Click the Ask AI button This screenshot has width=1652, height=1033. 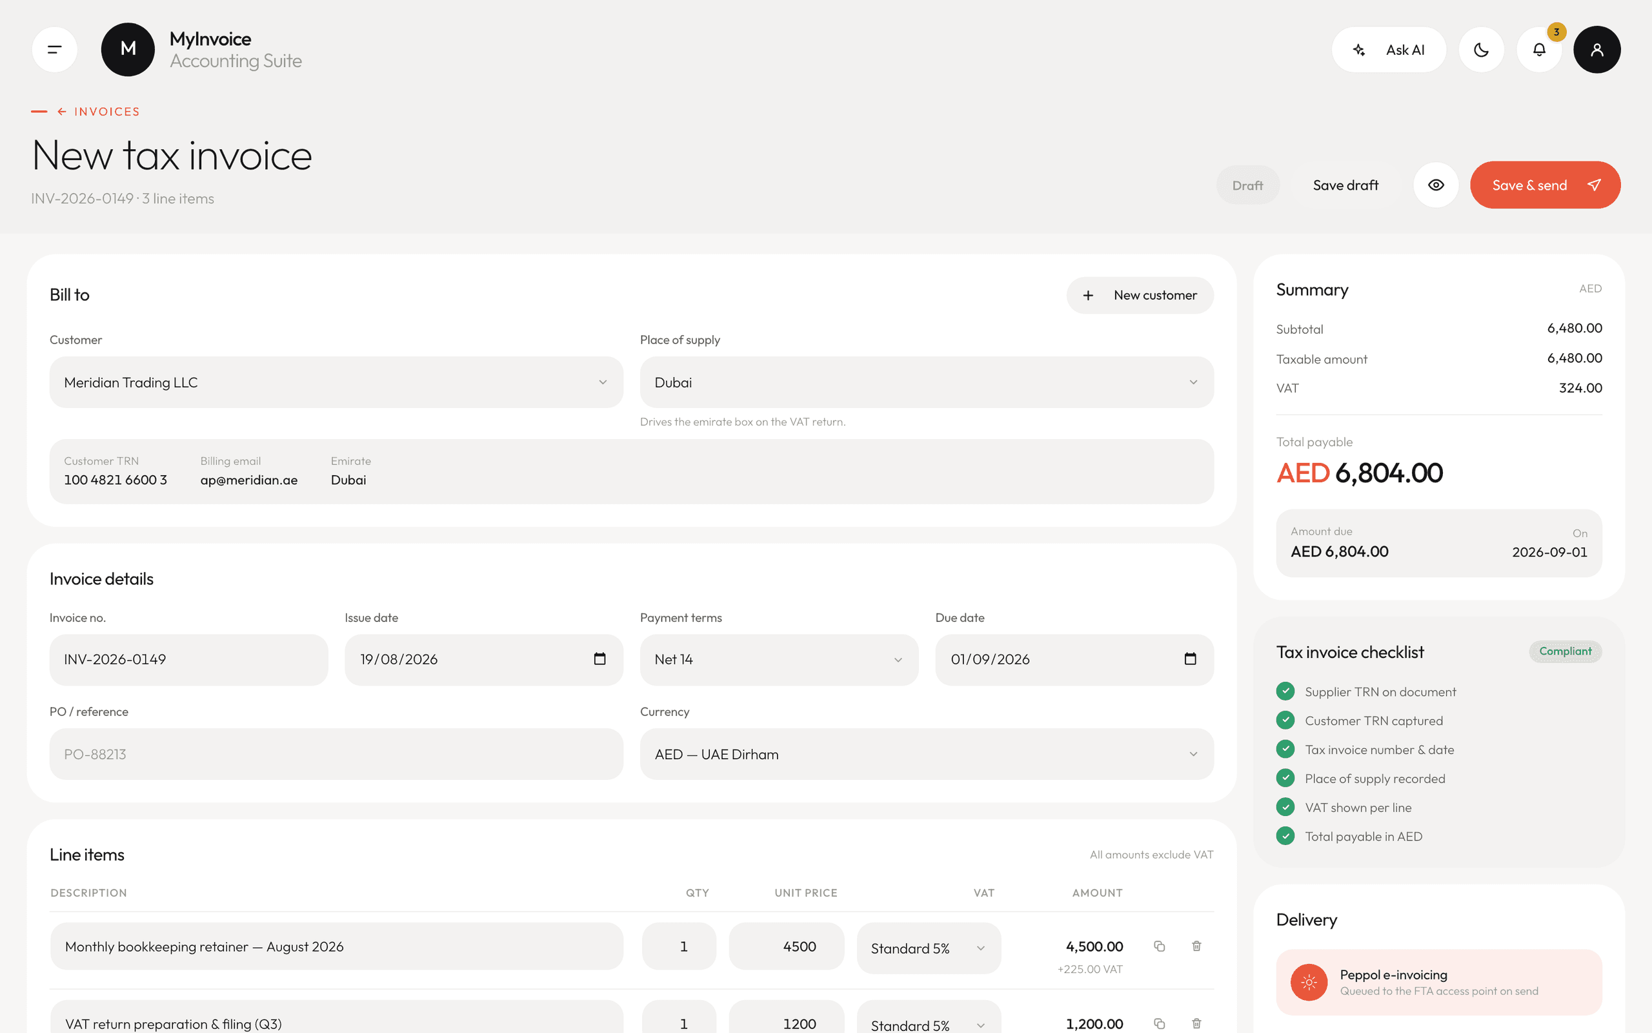(x=1389, y=49)
